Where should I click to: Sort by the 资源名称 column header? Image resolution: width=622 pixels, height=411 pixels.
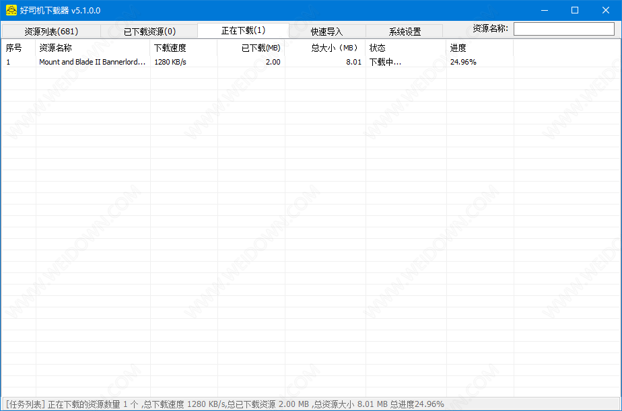93,48
